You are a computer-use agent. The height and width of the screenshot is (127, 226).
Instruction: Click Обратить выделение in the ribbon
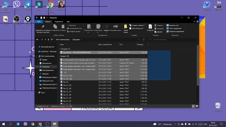click(175, 31)
